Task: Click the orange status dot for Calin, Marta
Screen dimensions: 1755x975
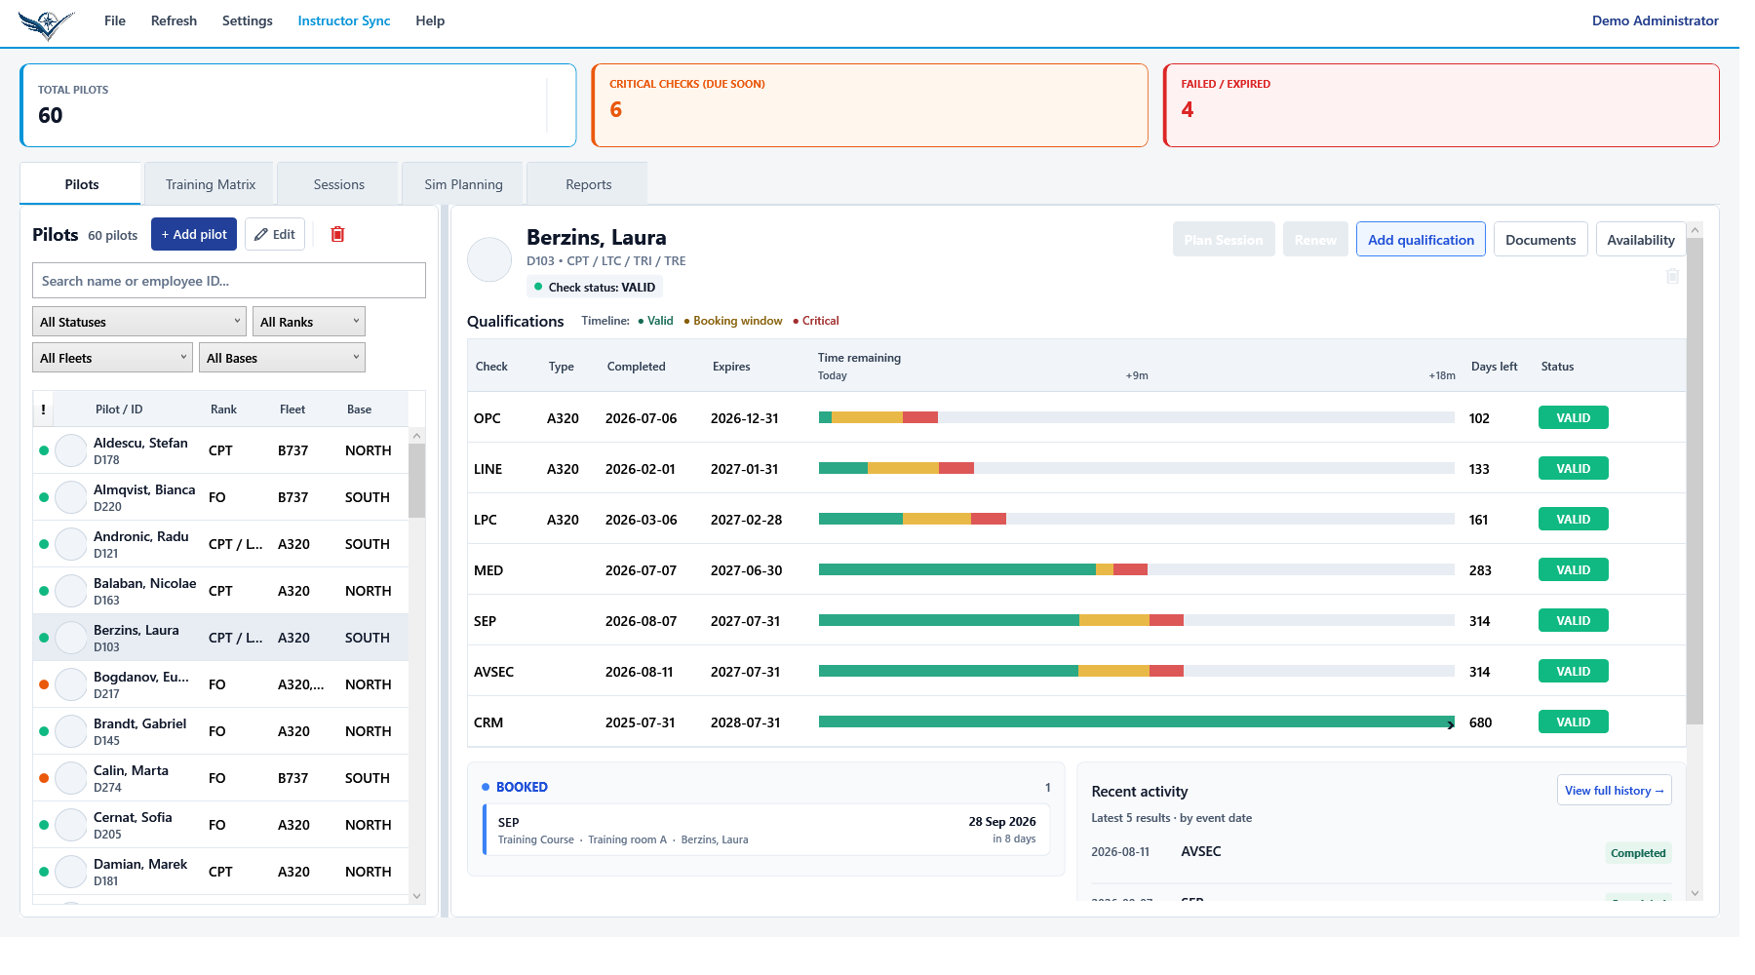Action: 44,778
